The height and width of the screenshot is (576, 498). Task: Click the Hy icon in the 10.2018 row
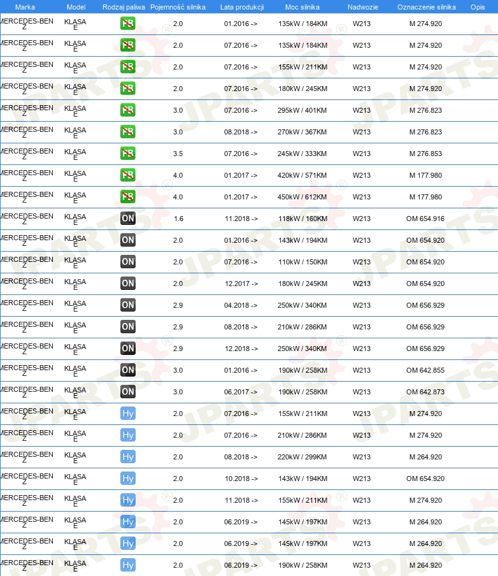(x=128, y=479)
